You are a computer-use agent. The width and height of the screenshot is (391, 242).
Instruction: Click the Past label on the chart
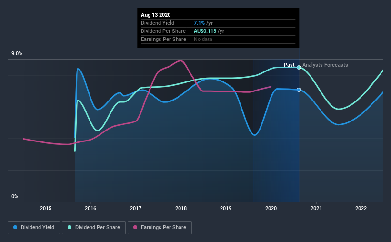coord(289,65)
